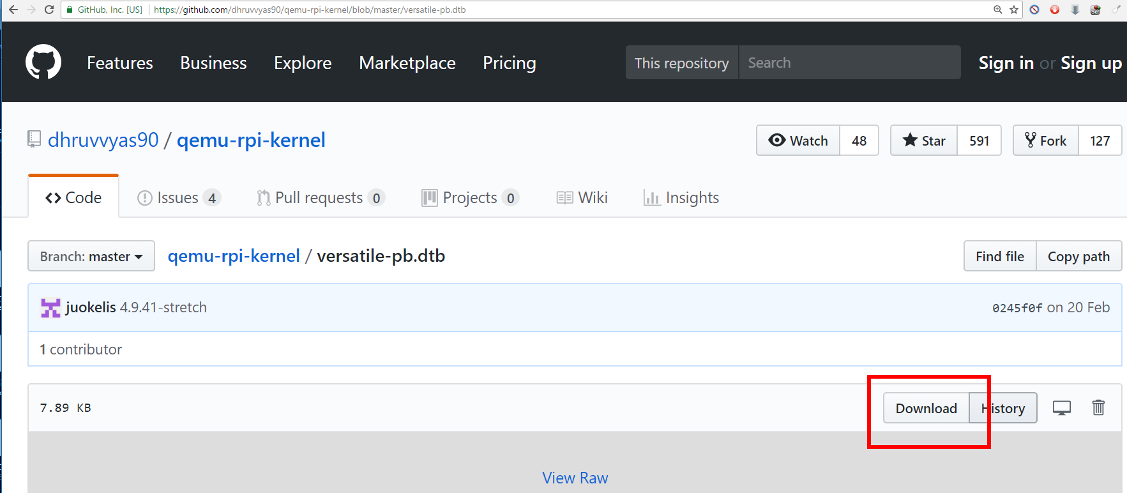Screen dimensions: 1127x493
Task: Click the browser forward arrow
Action: point(31,10)
